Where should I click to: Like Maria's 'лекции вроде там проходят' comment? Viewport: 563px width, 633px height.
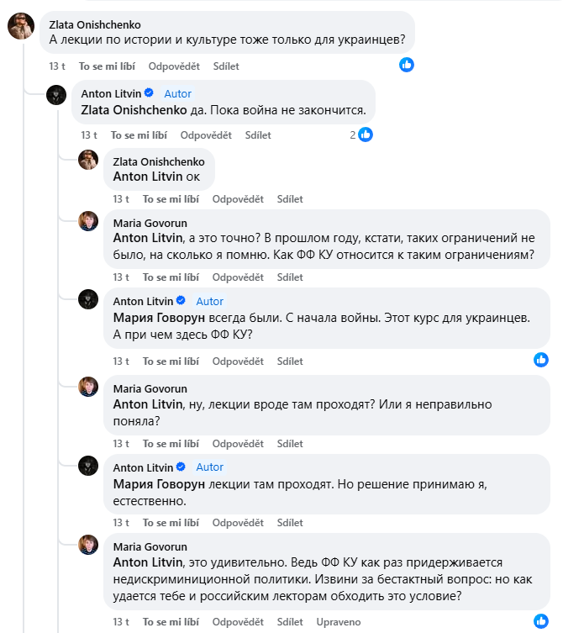coord(171,444)
